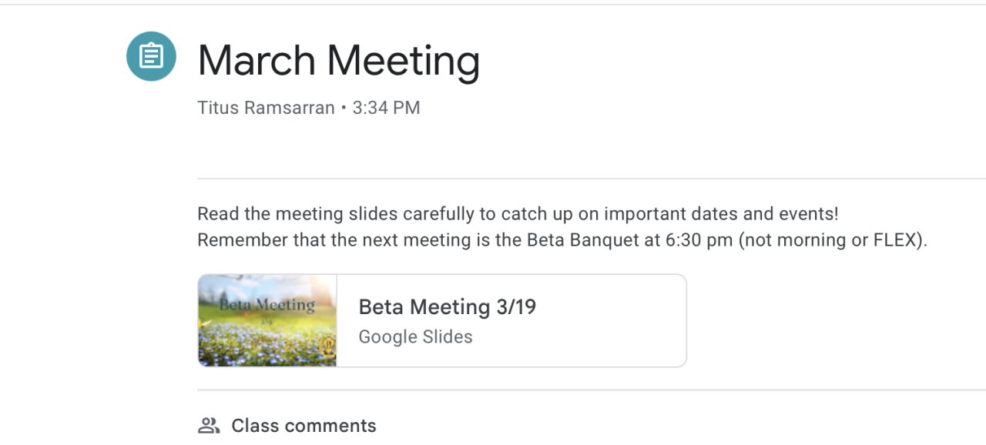Viewport: 986px width, 445px height.
Task: Click the Class comments label
Action: tap(304, 425)
